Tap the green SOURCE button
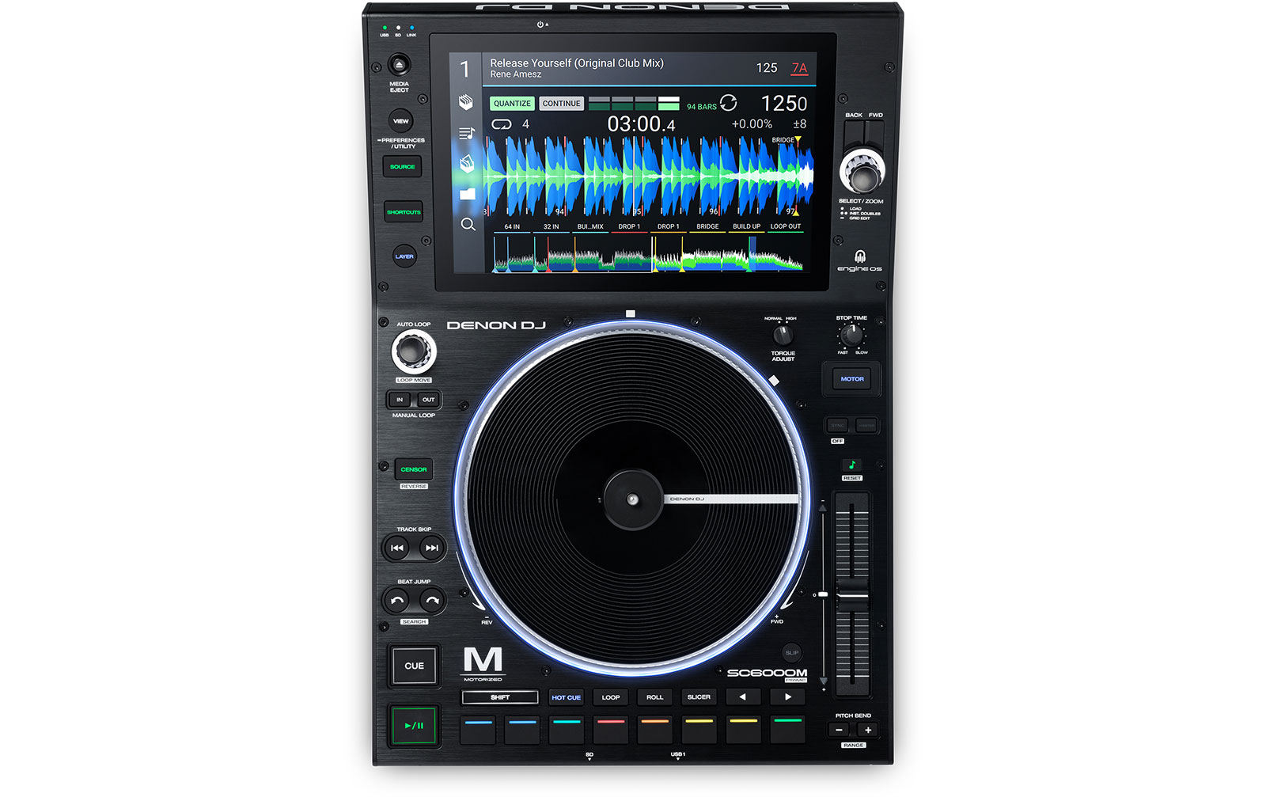This screenshot has width=1266, height=797. [x=402, y=167]
